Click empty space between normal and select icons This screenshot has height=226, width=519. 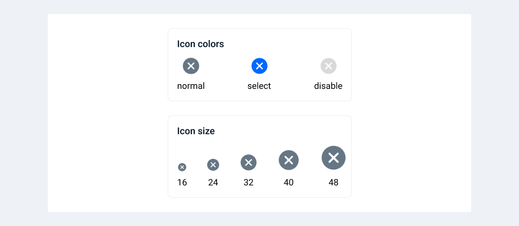click(225, 66)
